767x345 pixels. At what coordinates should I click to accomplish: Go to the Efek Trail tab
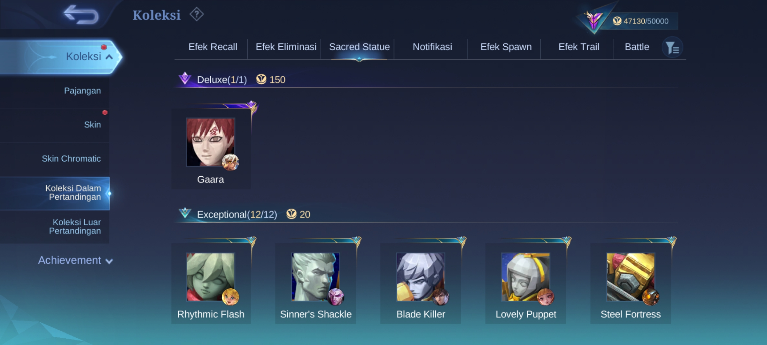[x=579, y=47]
